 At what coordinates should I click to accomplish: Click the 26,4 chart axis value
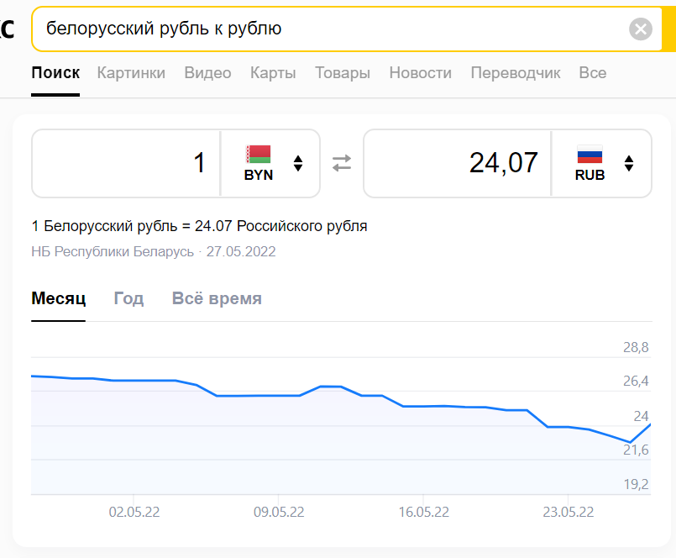(x=636, y=381)
